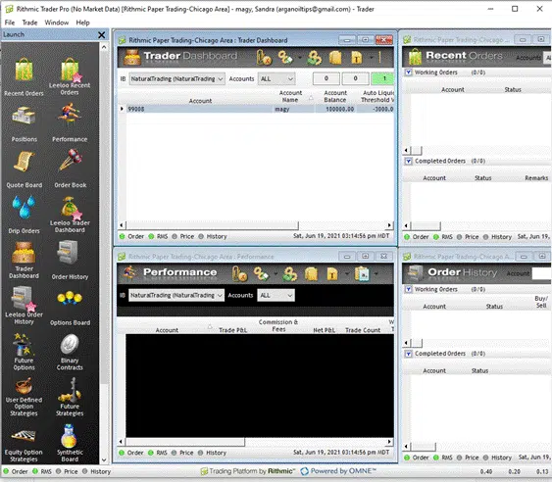Toggle Working Orders filter in Order History

408,289
